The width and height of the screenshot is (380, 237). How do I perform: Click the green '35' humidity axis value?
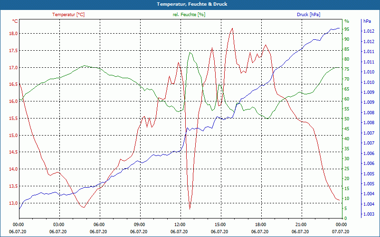point(347,149)
